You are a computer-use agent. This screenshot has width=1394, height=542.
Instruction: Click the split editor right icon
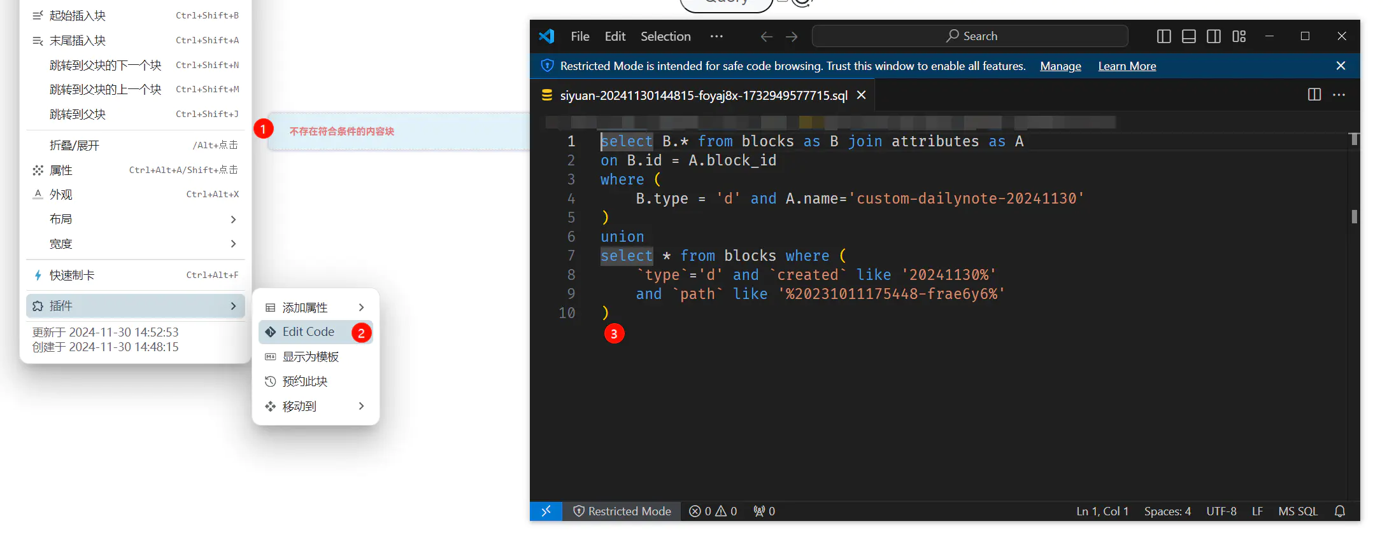pyautogui.click(x=1314, y=95)
